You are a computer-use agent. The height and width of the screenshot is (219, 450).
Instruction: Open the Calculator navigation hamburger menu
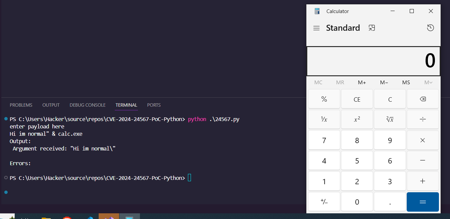point(316,28)
